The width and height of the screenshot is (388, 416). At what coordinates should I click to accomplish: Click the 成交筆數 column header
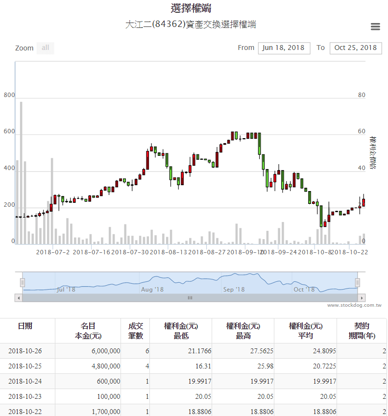point(135,331)
